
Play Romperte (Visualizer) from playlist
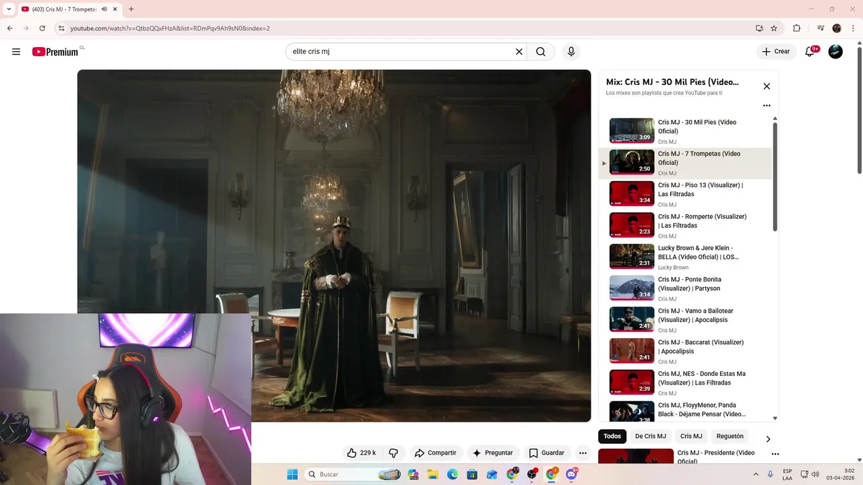(684, 226)
